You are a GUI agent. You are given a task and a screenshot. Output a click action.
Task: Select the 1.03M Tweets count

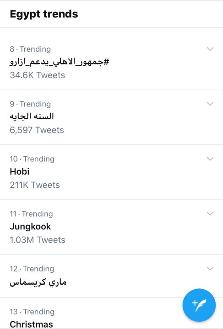click(38, 240)
